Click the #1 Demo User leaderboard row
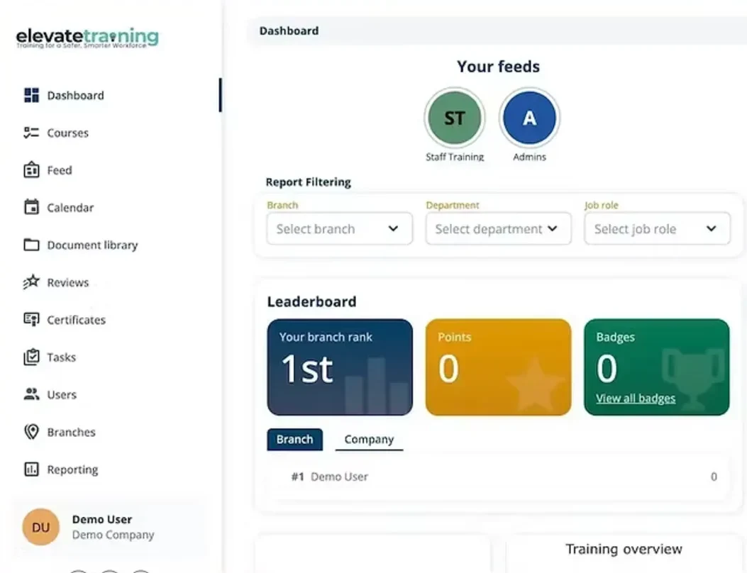The width and height of the screenshot is (747, 573). [x=498, y=477]
